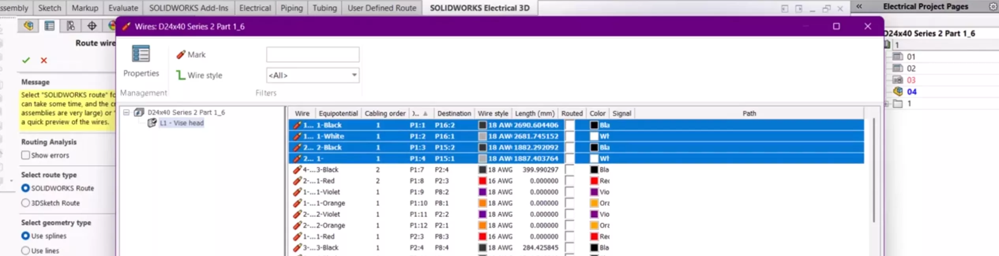
Task: Sort by Equipotential column header
Action: [338, 113]
